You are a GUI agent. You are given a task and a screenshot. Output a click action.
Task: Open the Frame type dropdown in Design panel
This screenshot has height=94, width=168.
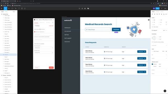coord(153,18)
